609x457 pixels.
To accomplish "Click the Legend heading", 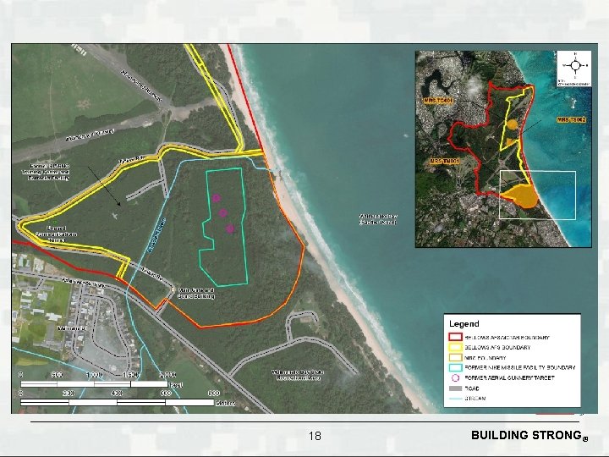I will point(464,323).
